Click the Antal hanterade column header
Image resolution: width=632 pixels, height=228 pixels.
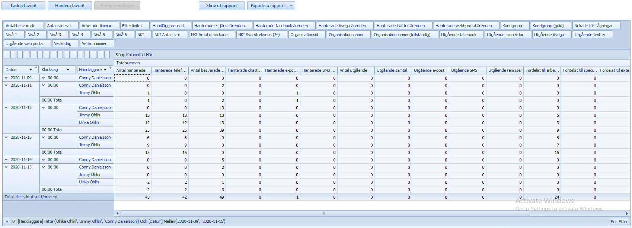pyautogui.click(x=133, y=70)
